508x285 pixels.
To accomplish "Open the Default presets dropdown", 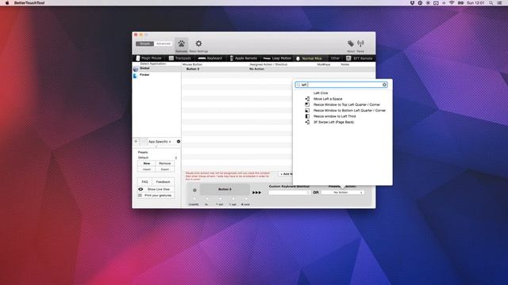I will pos(157,158).
